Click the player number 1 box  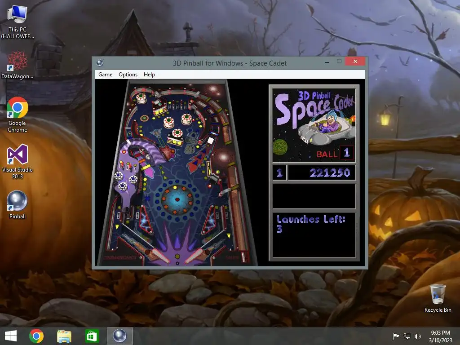(x=279, y=172)
